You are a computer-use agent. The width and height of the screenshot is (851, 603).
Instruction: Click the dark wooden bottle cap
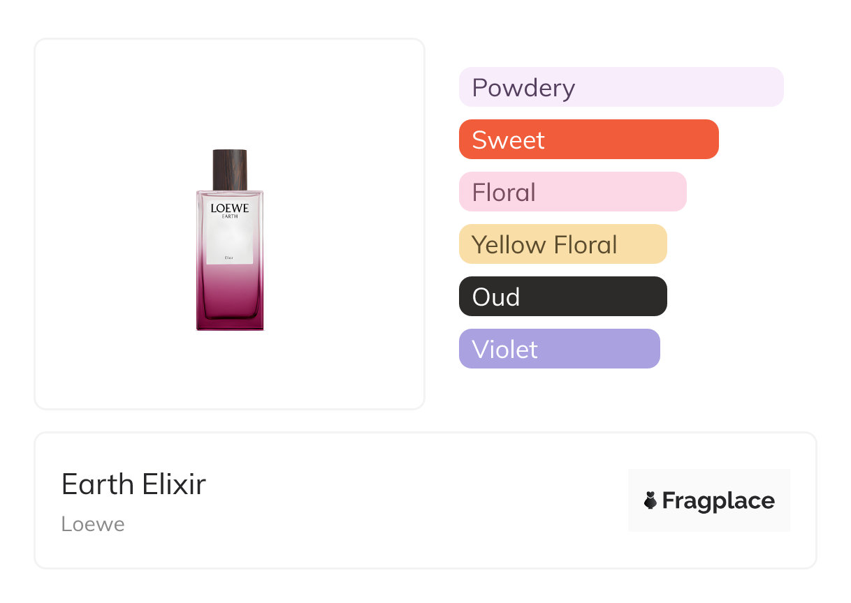click(230, 170)
